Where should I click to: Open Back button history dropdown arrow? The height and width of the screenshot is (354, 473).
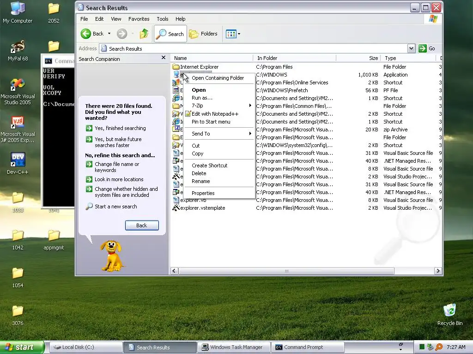109,34
